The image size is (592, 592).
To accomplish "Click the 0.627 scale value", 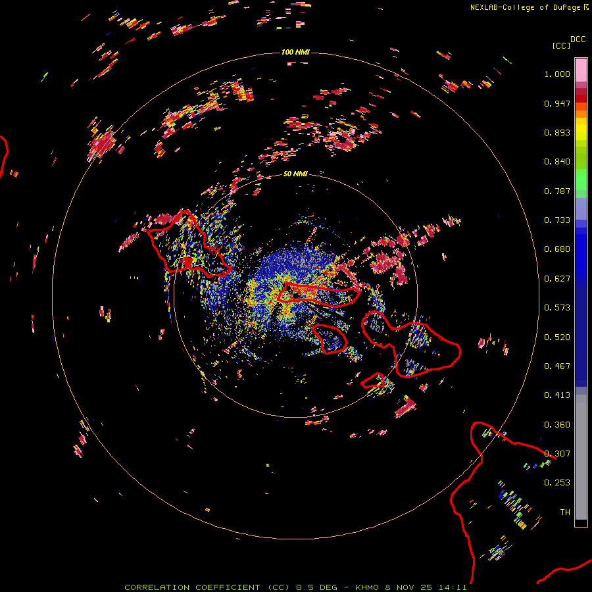I will pos(557,279).
